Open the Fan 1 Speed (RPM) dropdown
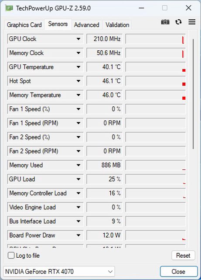The image size is (201, 280). (78, 123)
